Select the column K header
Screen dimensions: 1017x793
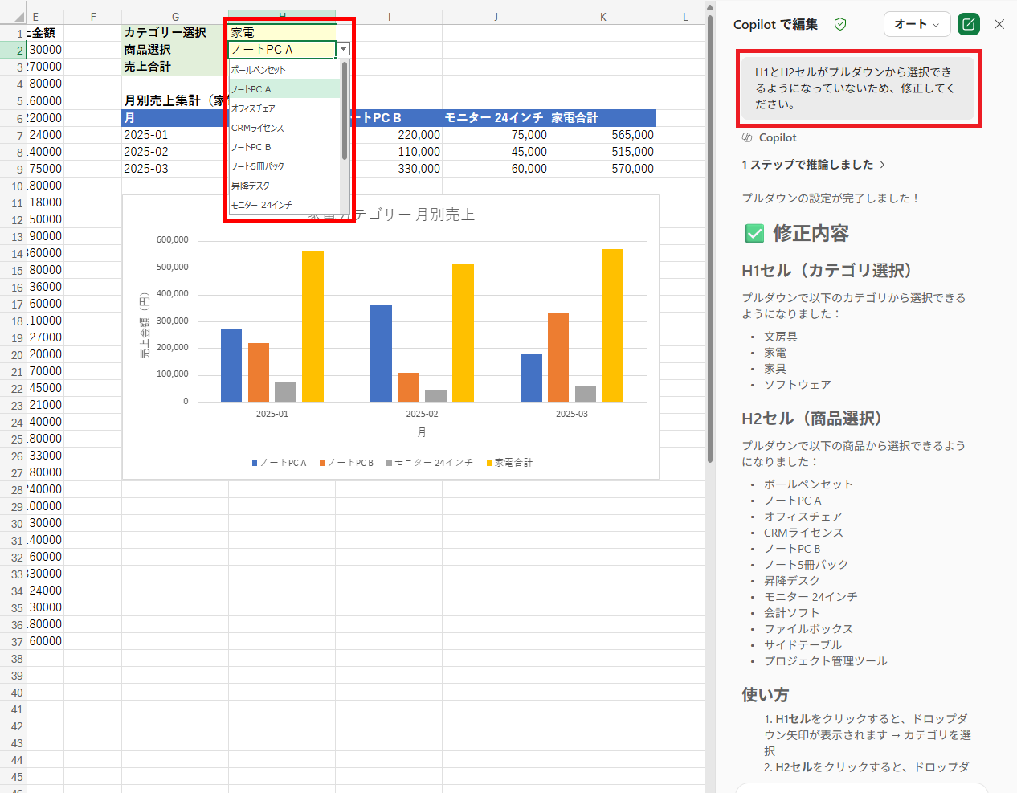click(x=602, y=17)
